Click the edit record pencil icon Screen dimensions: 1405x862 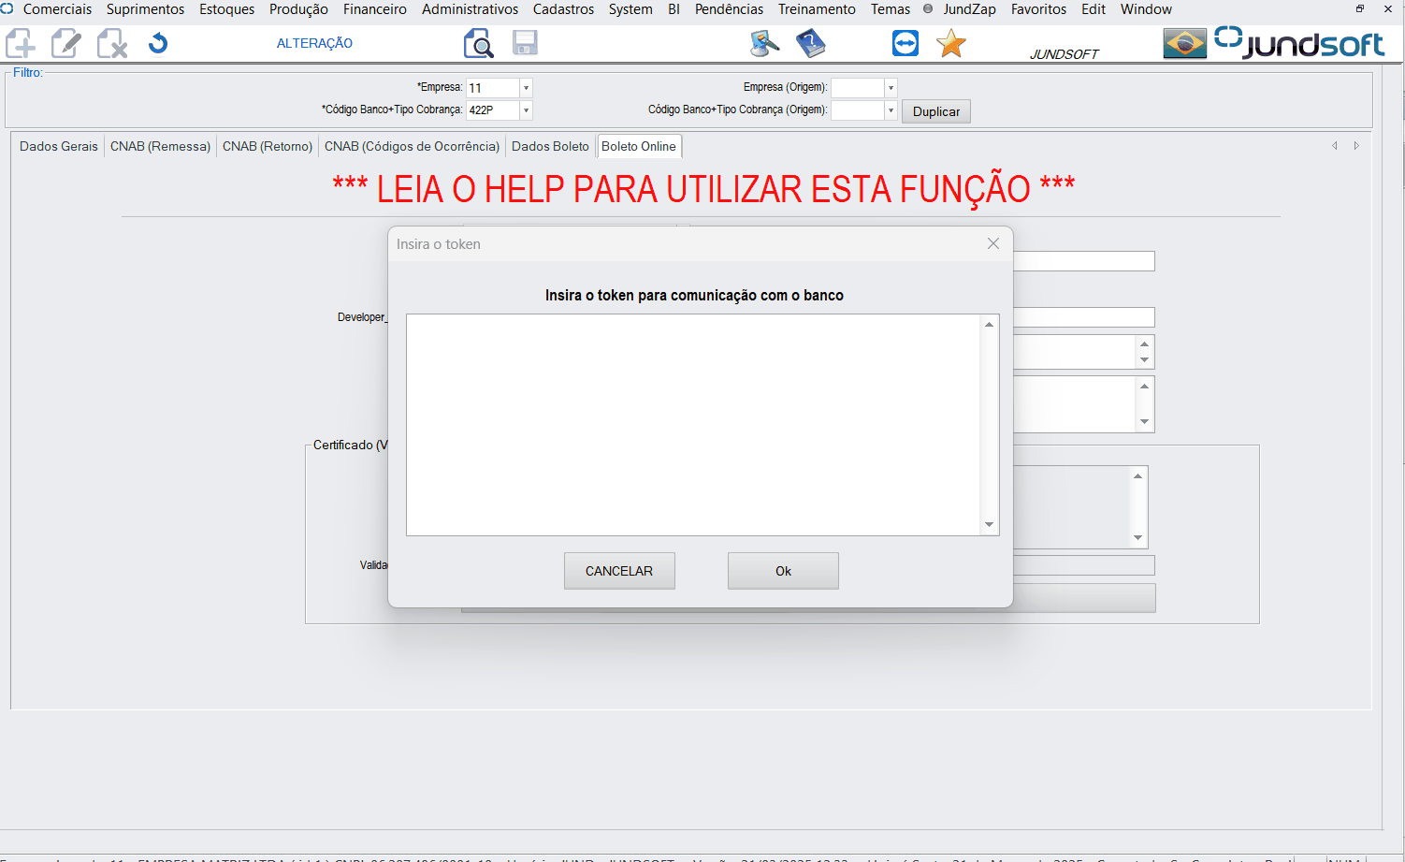(65, 43)
